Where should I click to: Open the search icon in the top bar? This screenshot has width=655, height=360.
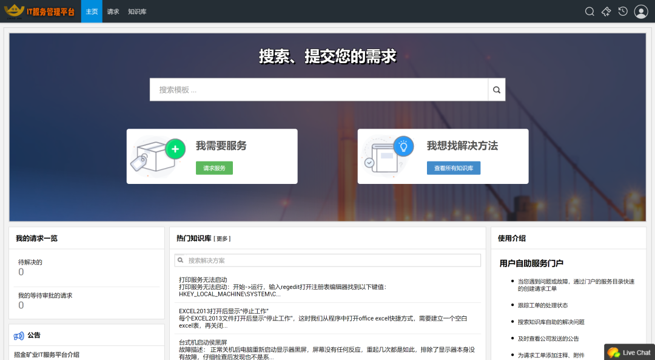pyautogui.click(x=589, y=11)
